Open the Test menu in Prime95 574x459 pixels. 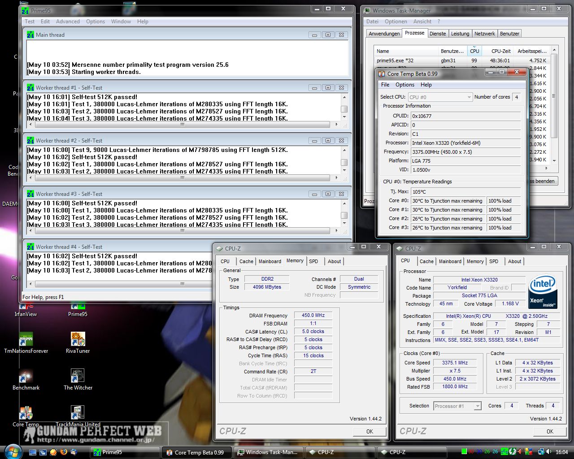pos(30,22)
